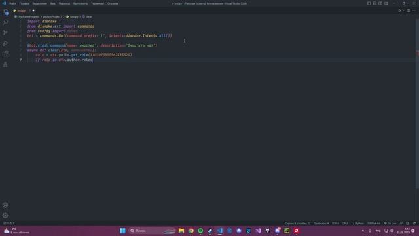Open the Переход menu
This screenshot has width=419, height=236.
coord(64,3)
